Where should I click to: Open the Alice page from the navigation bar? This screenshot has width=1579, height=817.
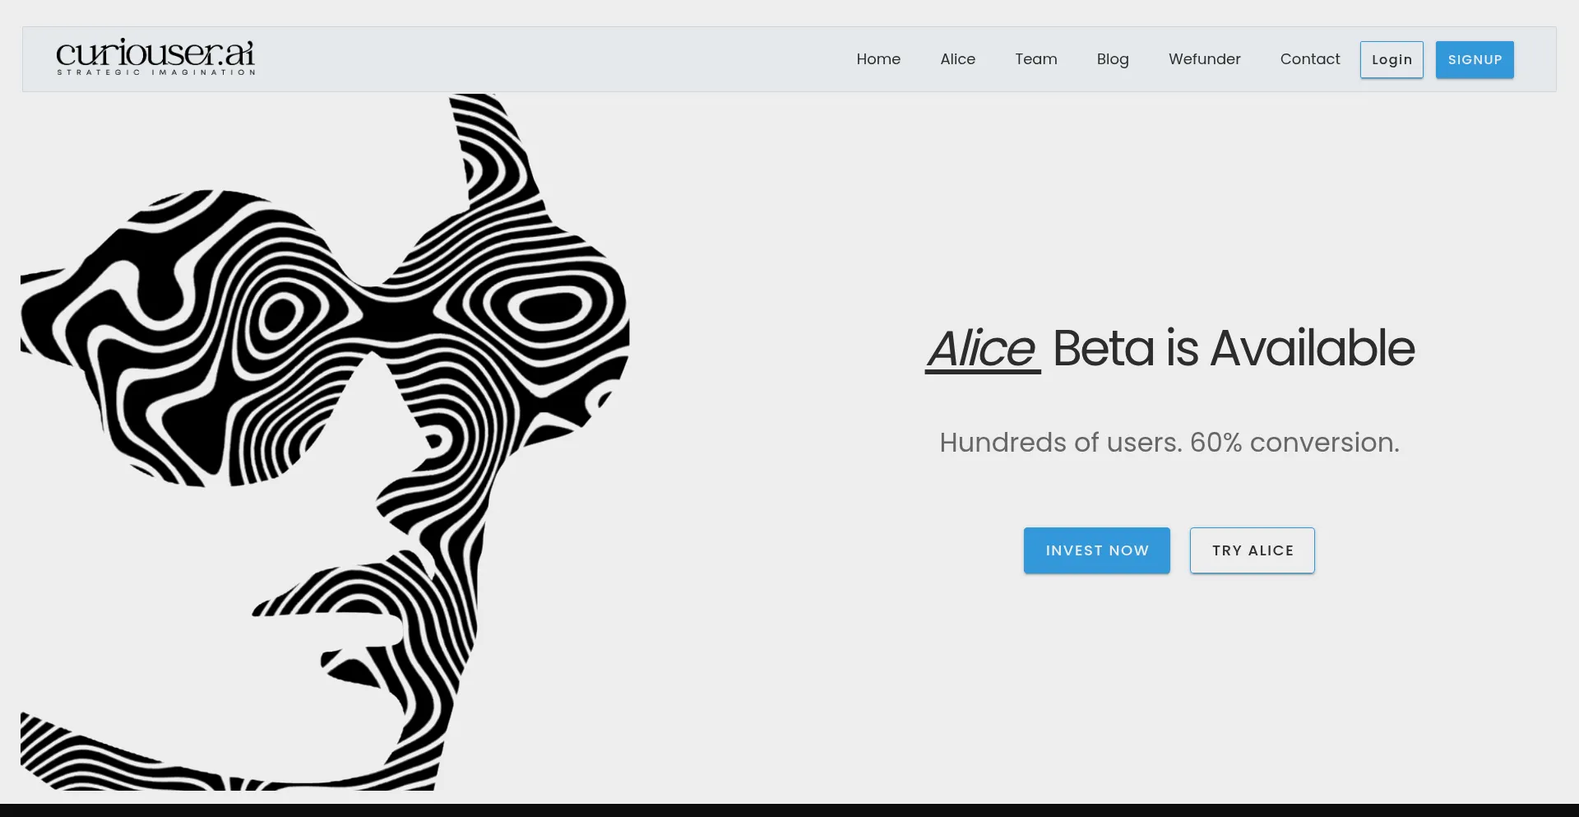click(x=957, y=59)
